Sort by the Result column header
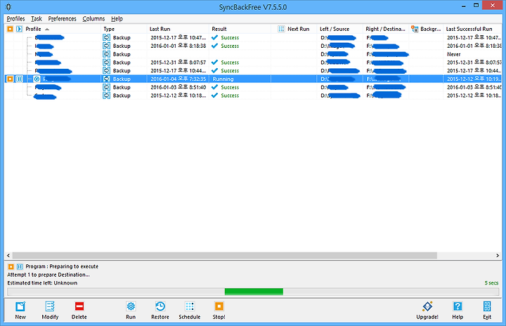Screen dimensions: 506x326 [240, 29]
